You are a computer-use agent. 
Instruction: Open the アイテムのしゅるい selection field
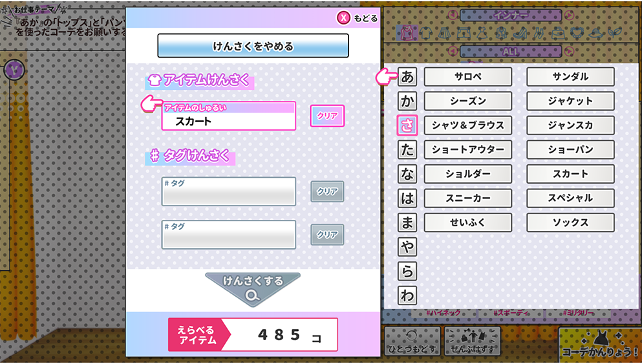[228, 116]
